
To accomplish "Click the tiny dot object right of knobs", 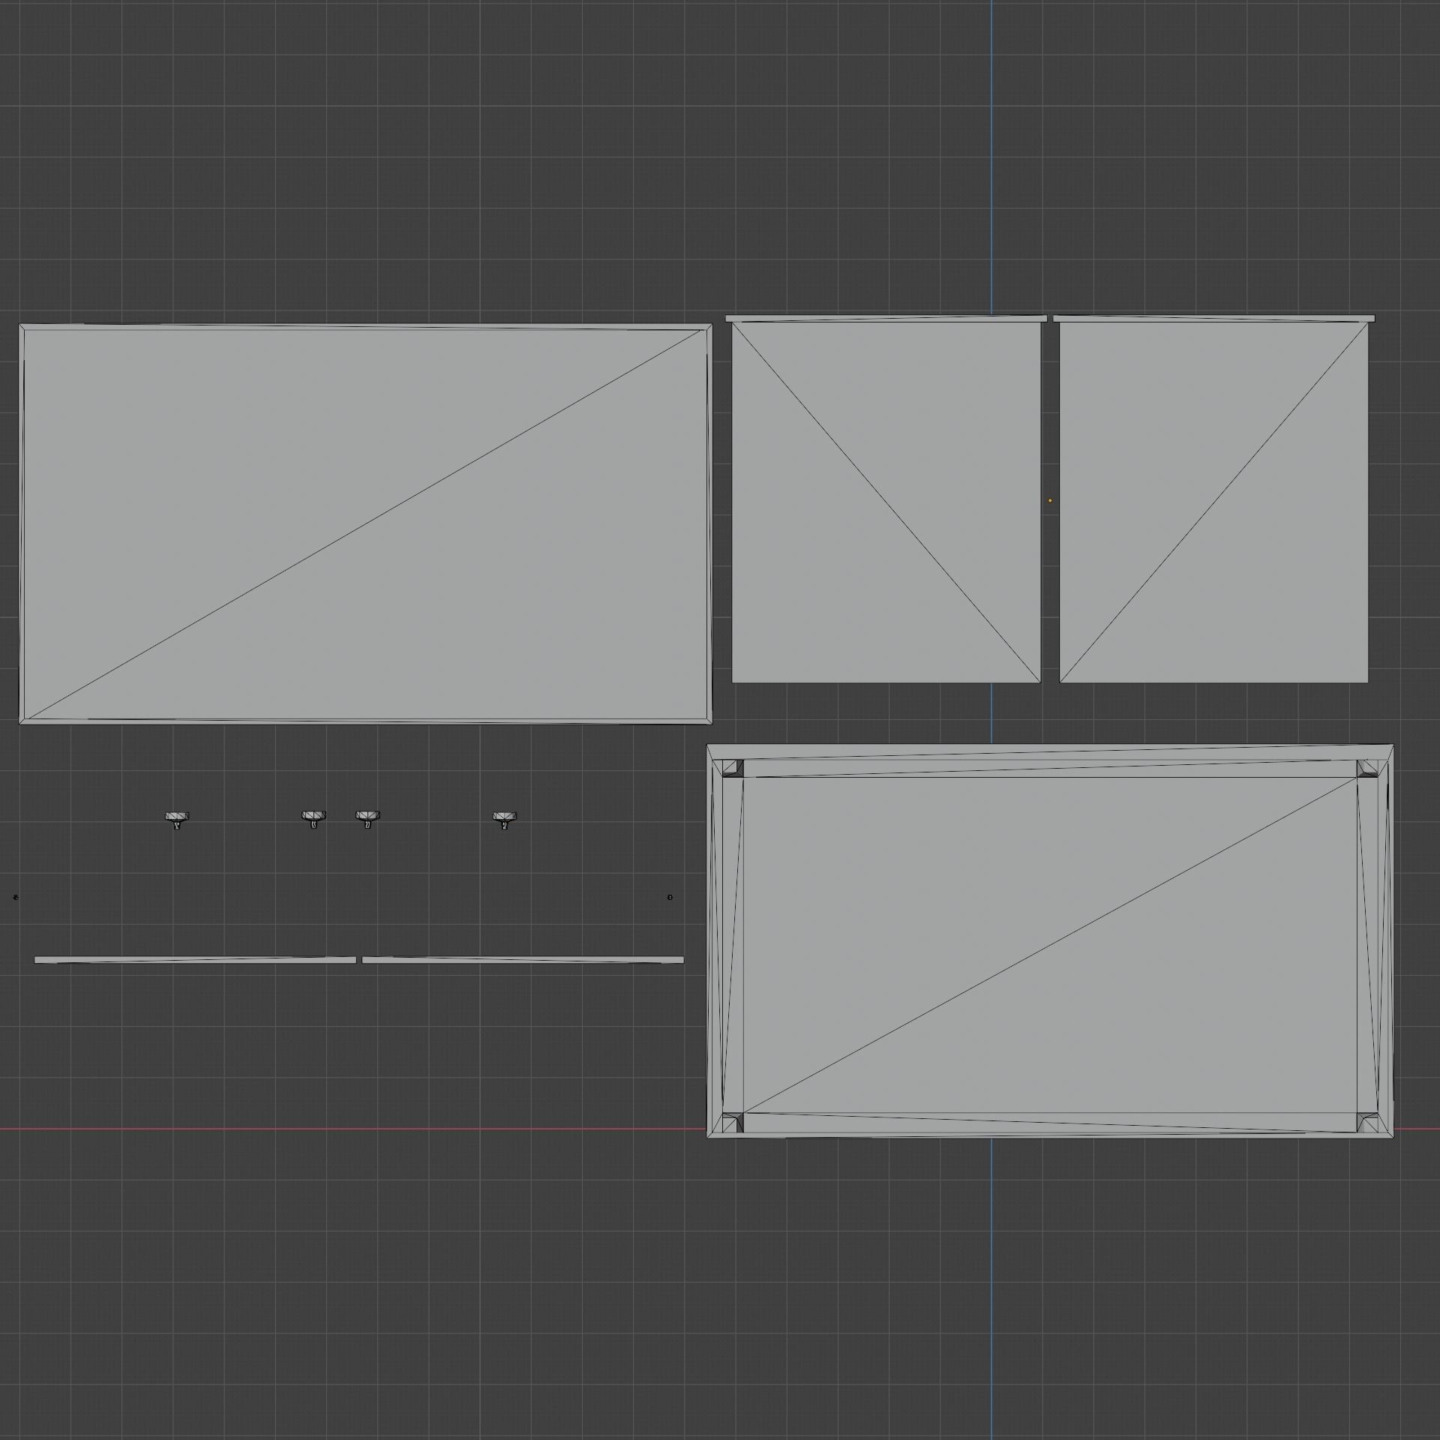I will coord(670,897).
